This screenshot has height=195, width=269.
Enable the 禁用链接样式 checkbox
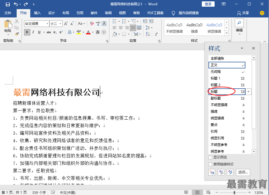(x=210, y=164)
